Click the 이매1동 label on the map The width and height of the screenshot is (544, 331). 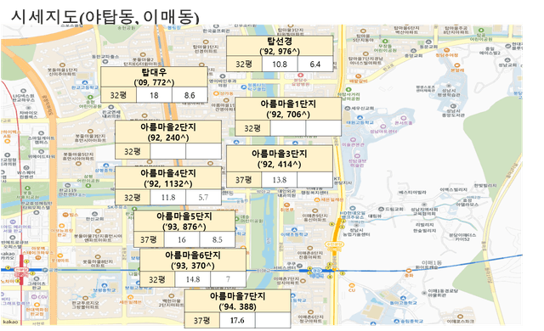click(x=432, y=263)
